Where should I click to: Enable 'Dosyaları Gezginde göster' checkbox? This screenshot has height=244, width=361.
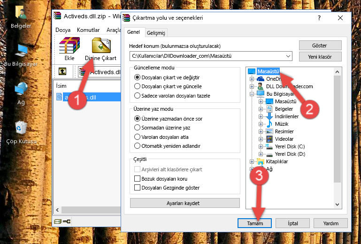[x=137, y=188]
